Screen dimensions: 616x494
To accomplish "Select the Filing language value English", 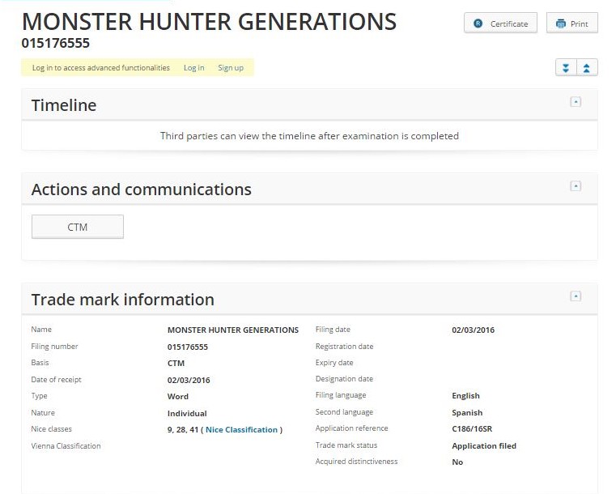I will (466, 396).
